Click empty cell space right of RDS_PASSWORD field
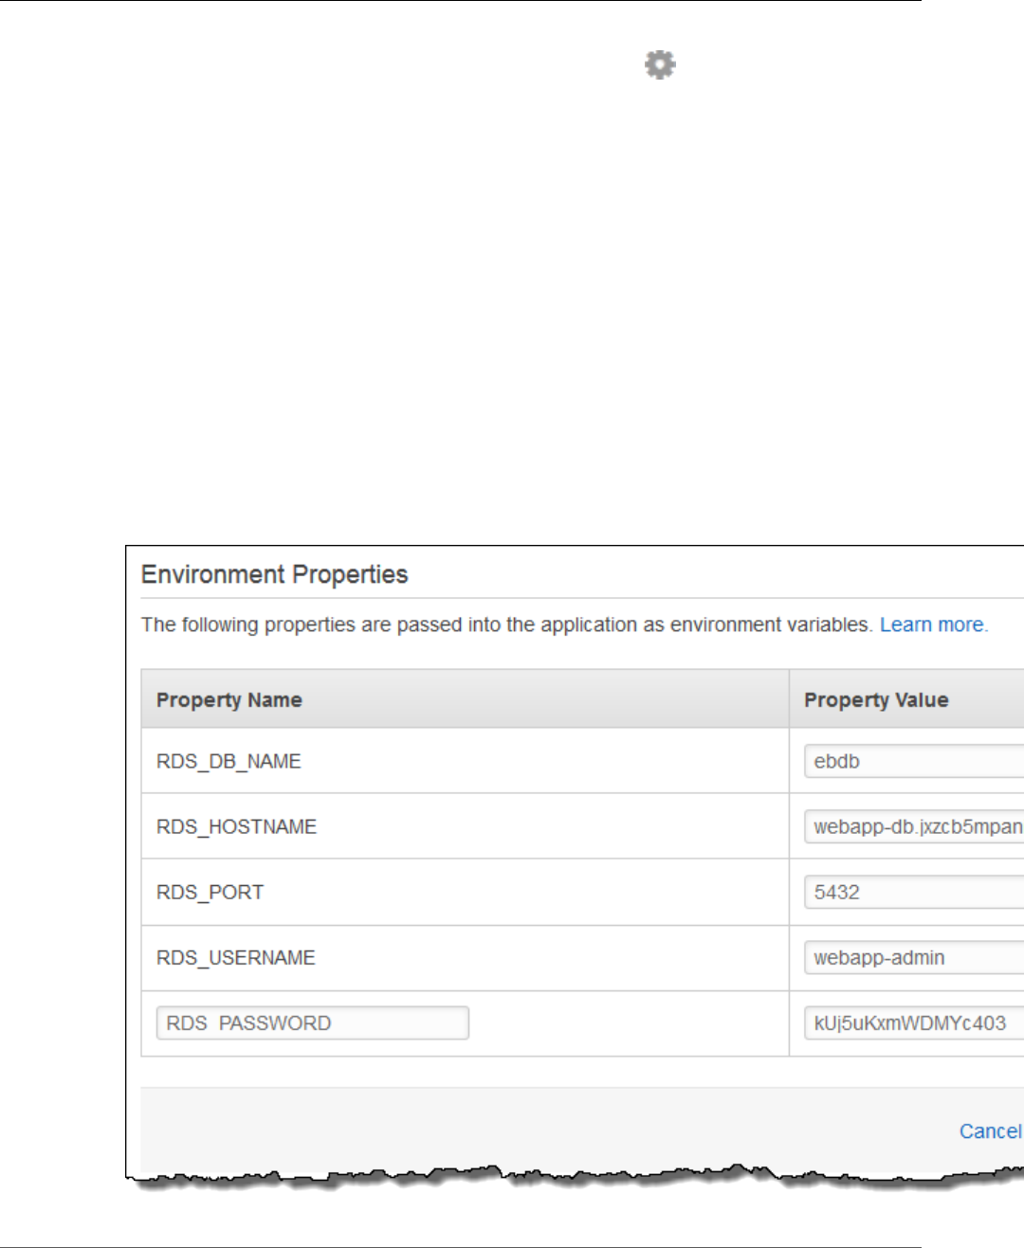Image resolution: width=1024 pixels, height=1248 pixels. pyautogui.click(x=628, y=1023)
